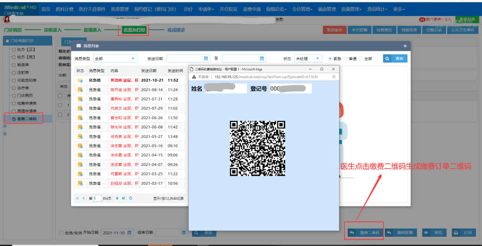This screenshot has width=482, height=246.
Task: Open calendar for 发送日期 start date
Action: [x=206, y=59]
